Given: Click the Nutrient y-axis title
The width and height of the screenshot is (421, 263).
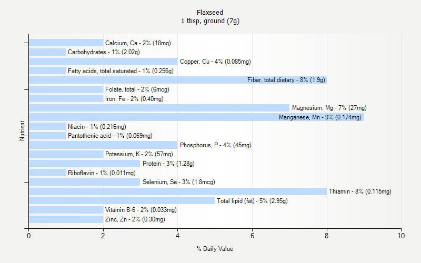Looking at the screenshot, I should coord(23,130).
